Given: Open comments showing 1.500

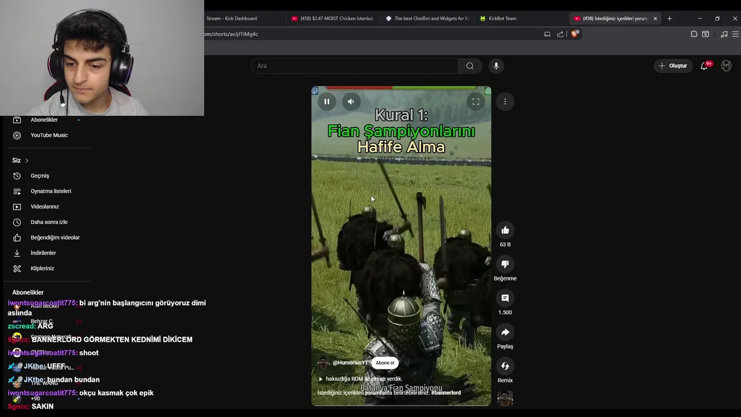Looking at the screenshot, I should click(505, 298).
